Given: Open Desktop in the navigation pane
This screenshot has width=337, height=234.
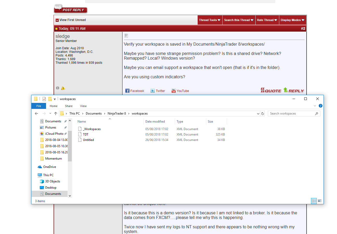Looking at the screenshot, I should 51,188.
